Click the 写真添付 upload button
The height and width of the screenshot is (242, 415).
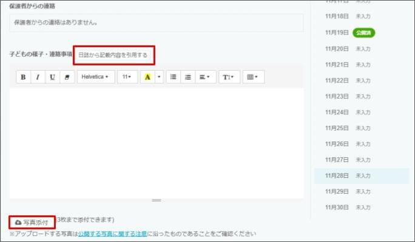pyautogui.click(x=32, y=222)
